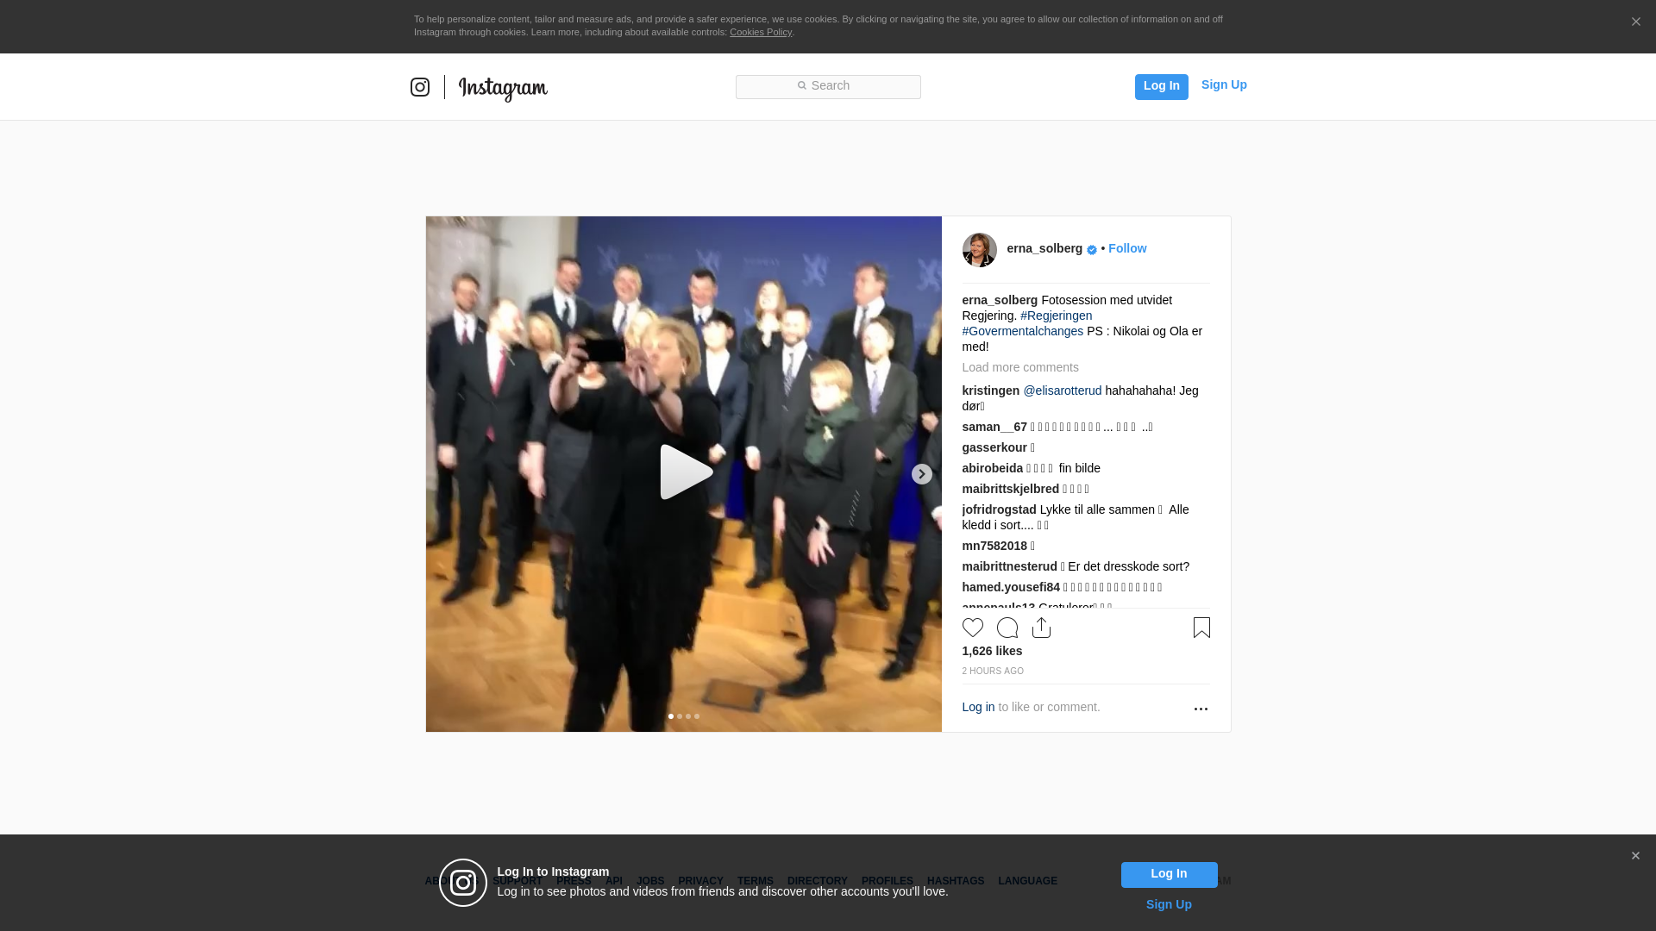Open maibrittskjelbred commenter profile
This screenshot has height=931, width=1656.
(1011, 489)
